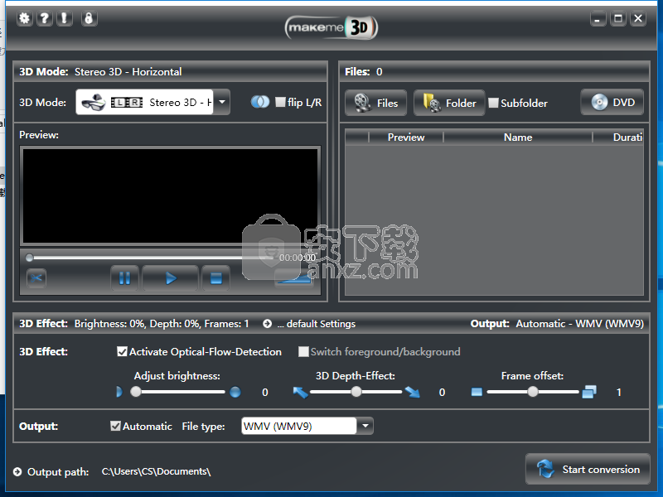Click the anaglyph overlapping circles icon
663x497 pixels.
pyautogui.click(x=260, y=102)
